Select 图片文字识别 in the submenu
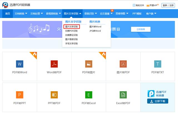This screenshot has width=178, height=114. coord(71,27)
